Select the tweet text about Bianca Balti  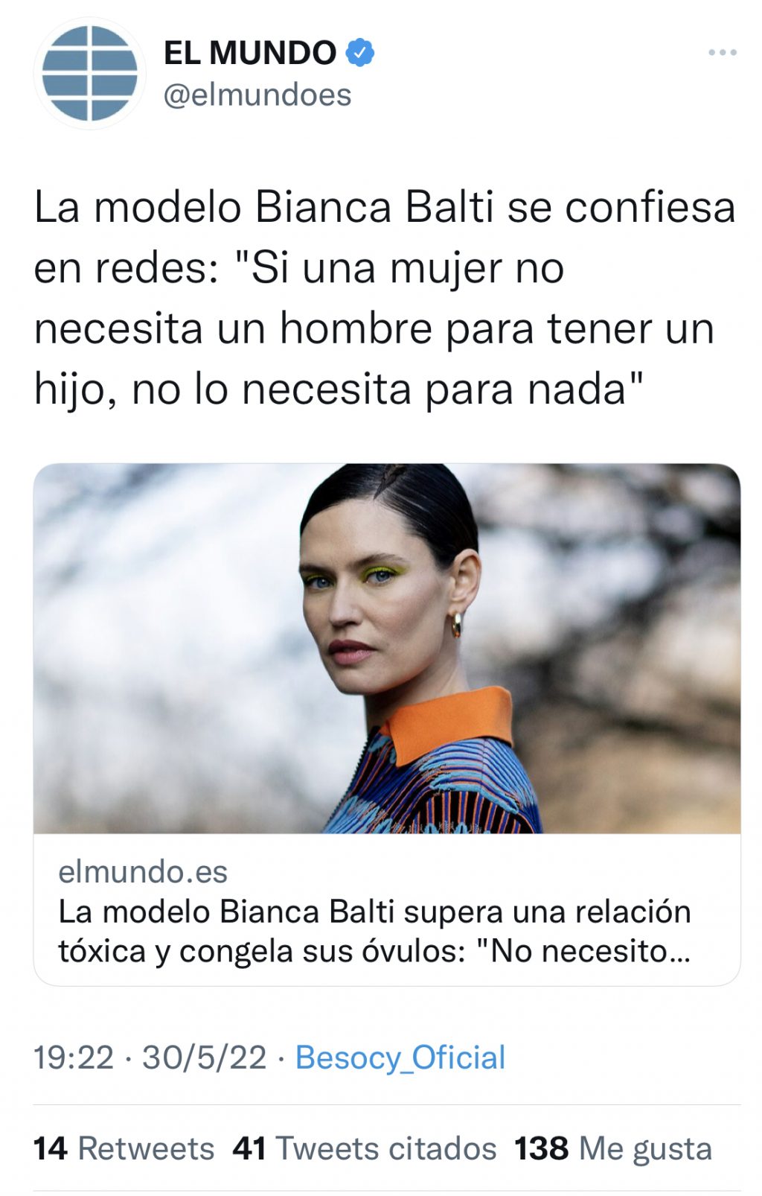pyautogui.click(x=384, y=298)
